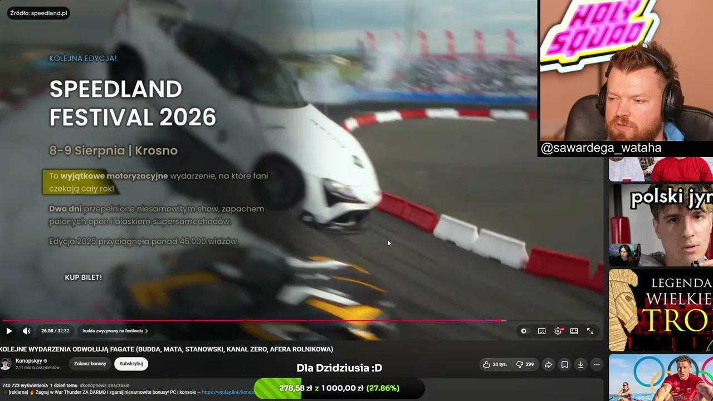Click the 'Źródło: speedland.pl' source label
This screenshot has width=713, height=401.
(38, 13)
